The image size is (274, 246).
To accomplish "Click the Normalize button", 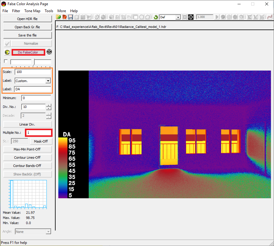I will 31,43.
